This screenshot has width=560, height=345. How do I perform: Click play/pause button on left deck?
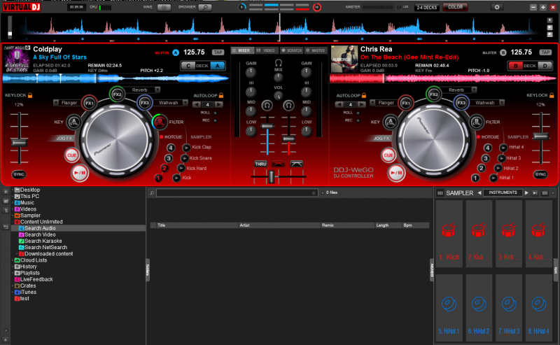(x=79, y=173)
